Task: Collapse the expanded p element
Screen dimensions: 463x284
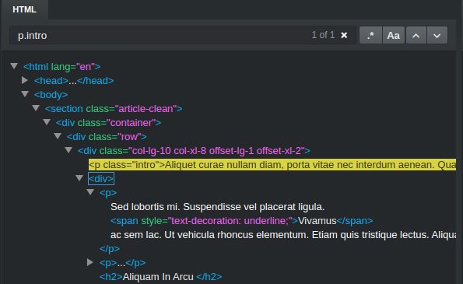Action: click(x=90, y=192)
